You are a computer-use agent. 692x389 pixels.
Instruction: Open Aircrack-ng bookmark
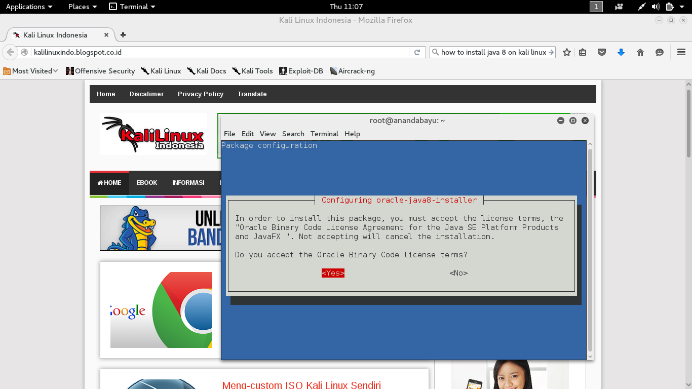pos(352,71)
